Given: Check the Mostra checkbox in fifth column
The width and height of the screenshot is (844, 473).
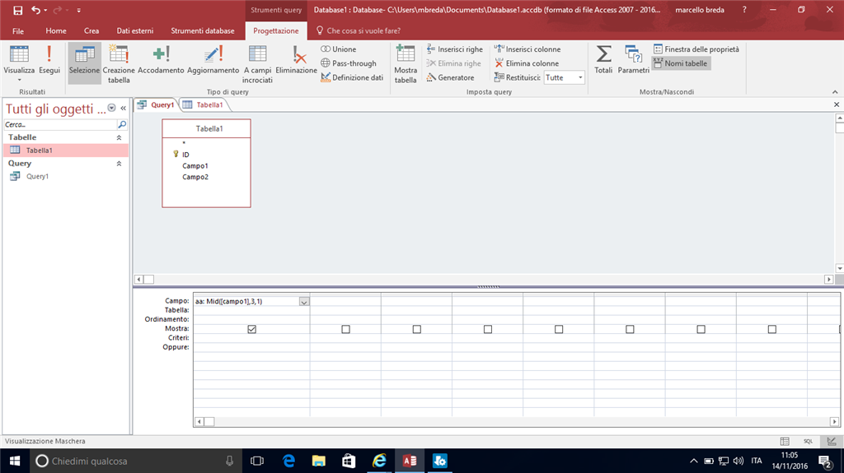Looking at the screenshot, I should click(x=559, y=329).
